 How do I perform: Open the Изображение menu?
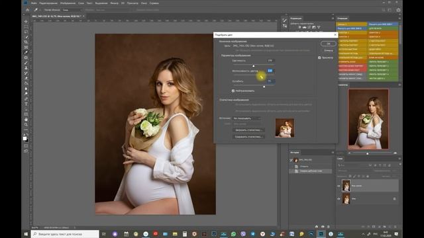(x=68, y=3)
